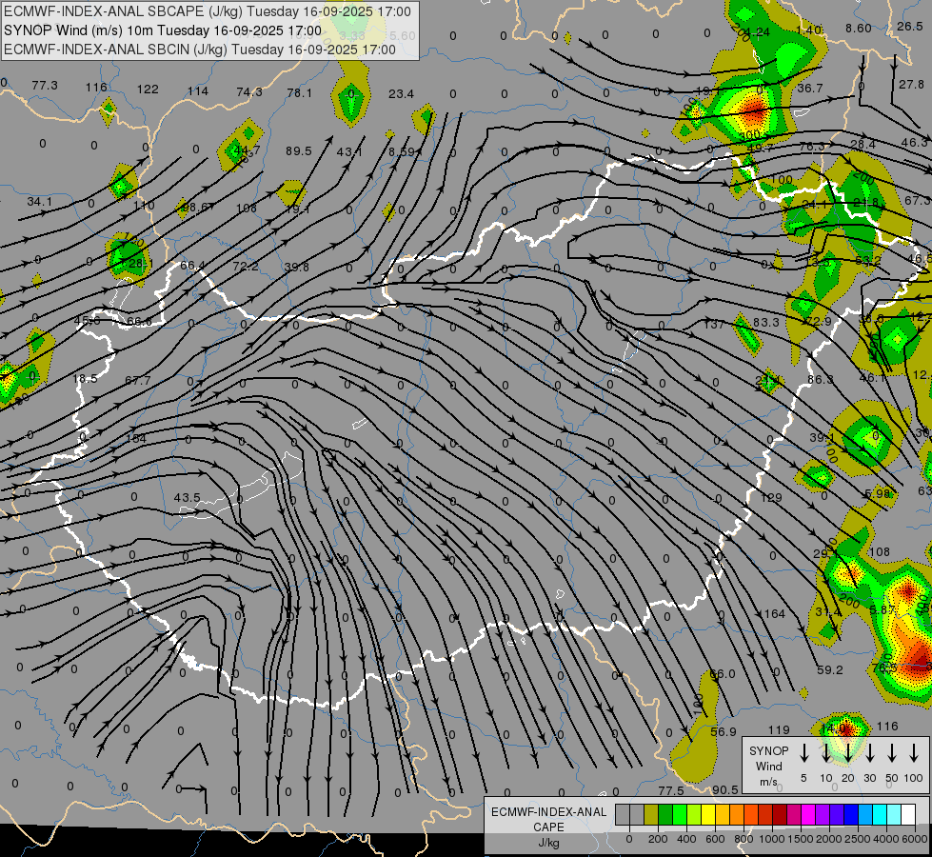Pick the purple CAPE legend swatch
The width and height of the screenshot is (932, 857).
click(823, 815)
